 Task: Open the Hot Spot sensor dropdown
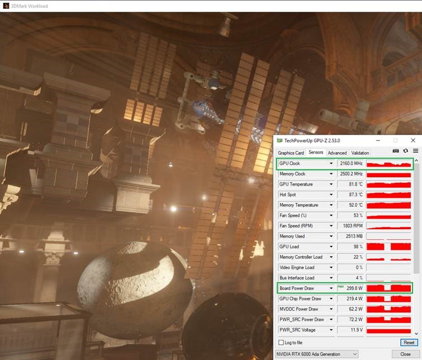331,195
